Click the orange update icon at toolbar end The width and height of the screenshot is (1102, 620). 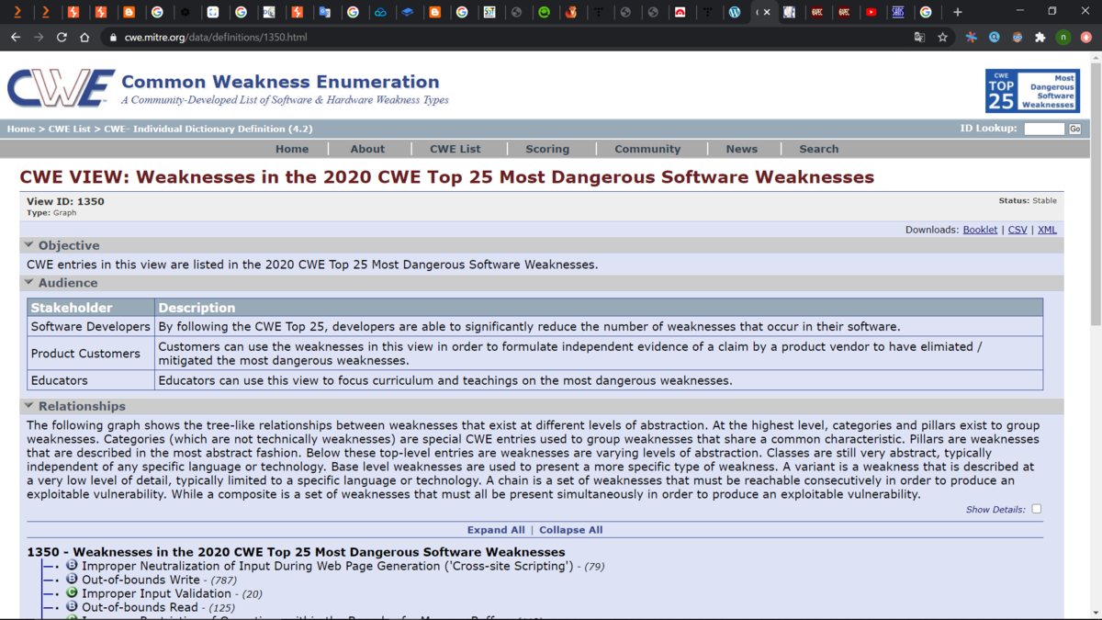1086,38
